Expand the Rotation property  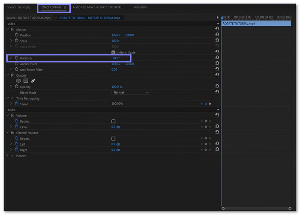pos(11,58)
